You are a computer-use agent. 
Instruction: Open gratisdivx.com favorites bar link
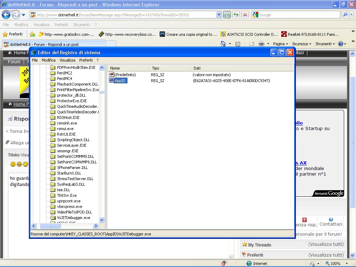pos(66,34)
